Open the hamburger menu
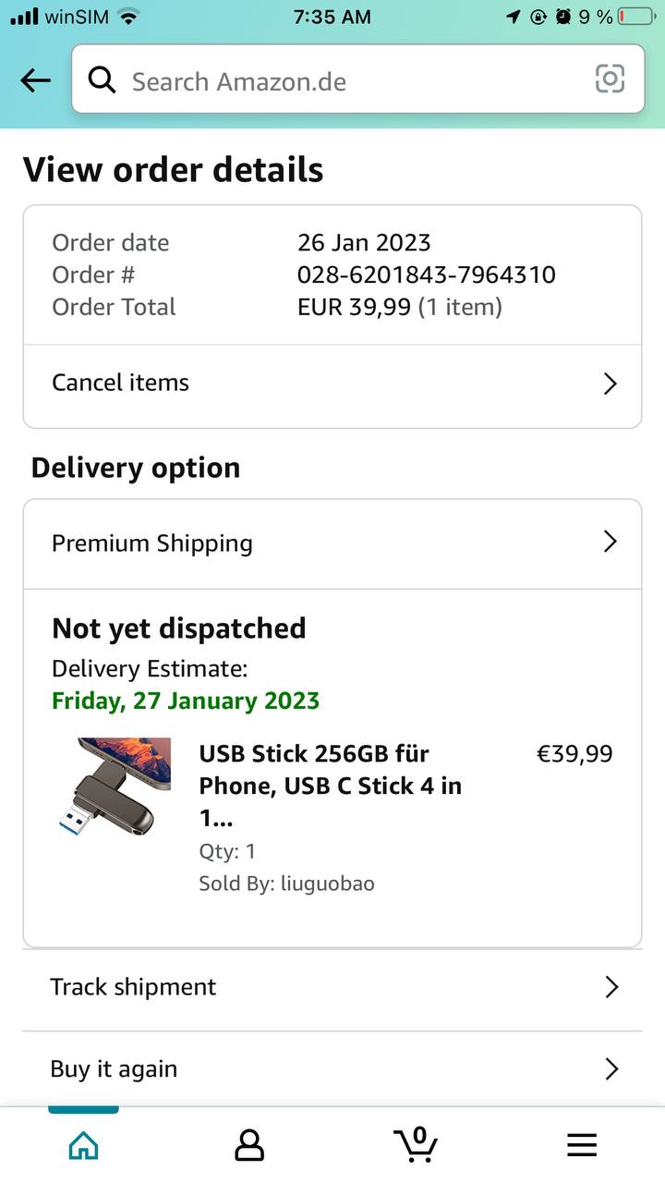This screenshot has width=665, height=1183. [582, 1145]
